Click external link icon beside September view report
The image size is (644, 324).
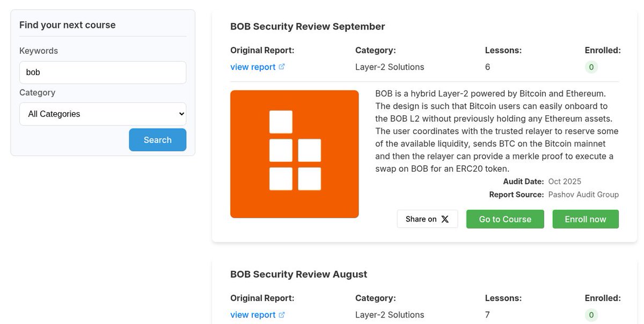click(x=282, y=67)
